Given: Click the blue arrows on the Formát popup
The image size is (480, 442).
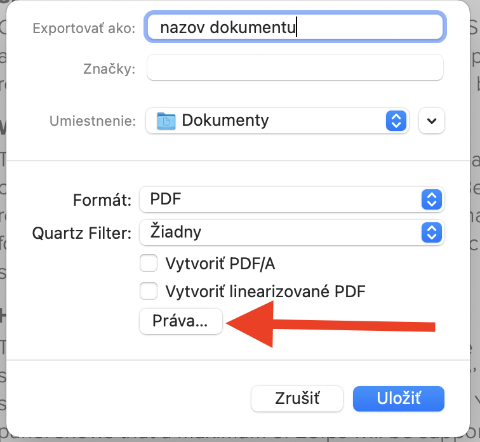Looking at the screenshot, I should tap(431, 199).
